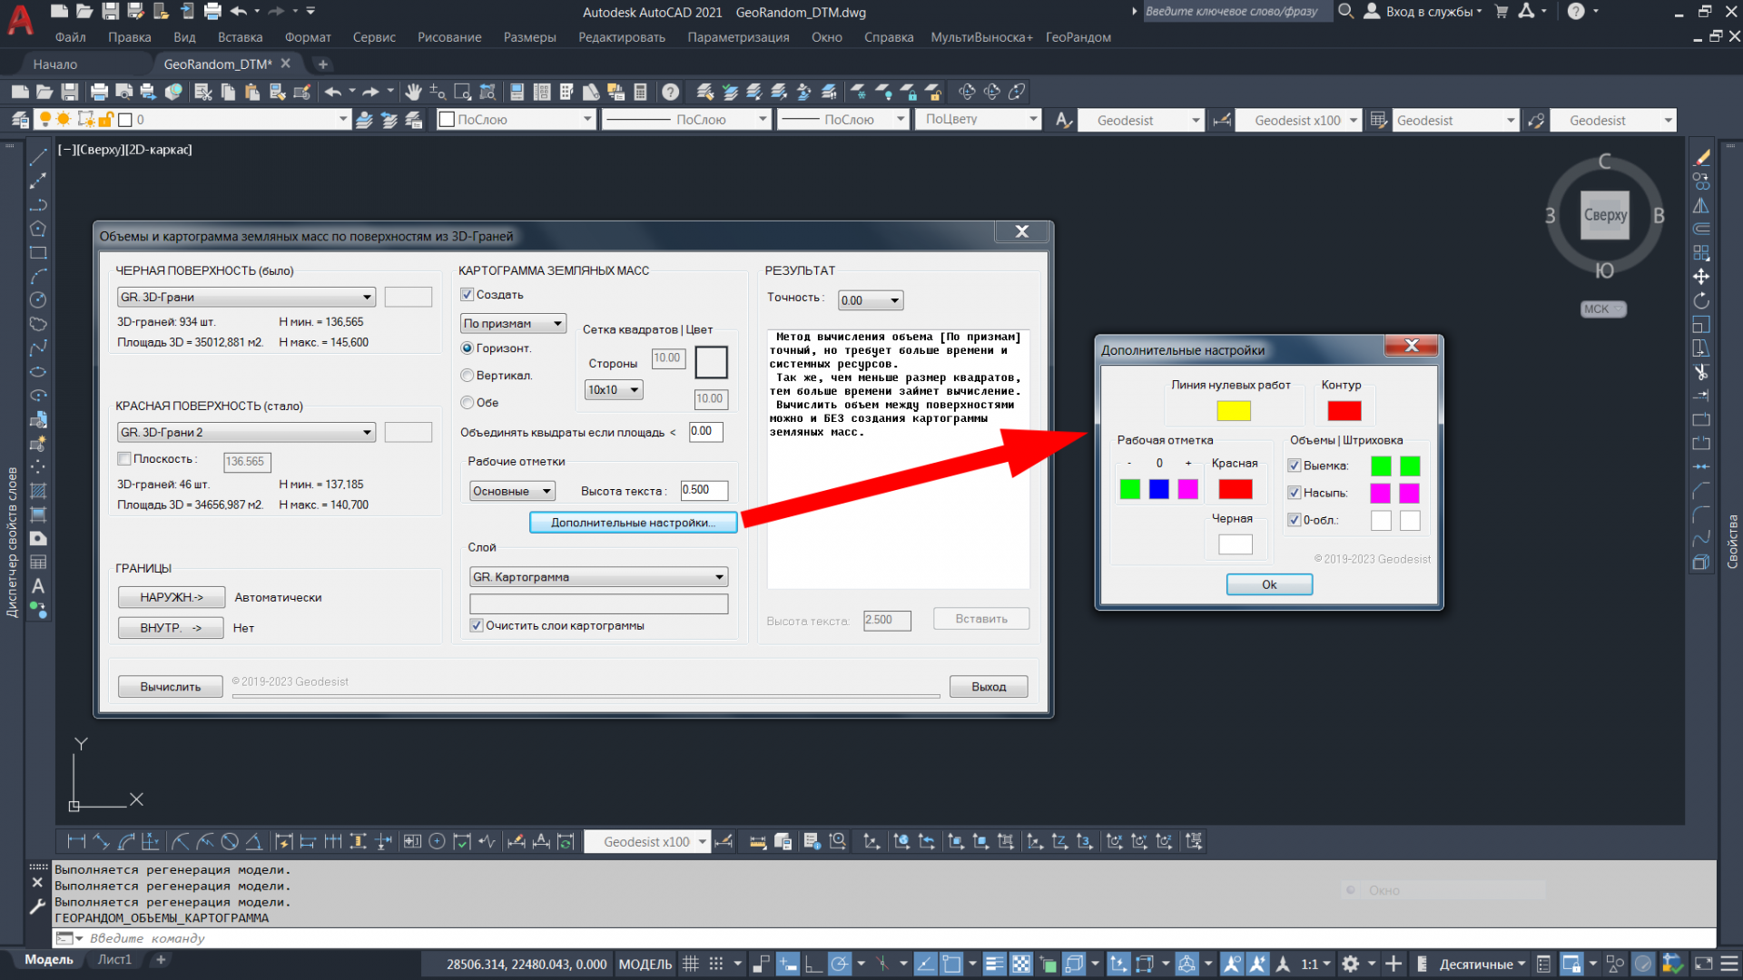Click the Move tool in right toolbar

(1701, 276)
